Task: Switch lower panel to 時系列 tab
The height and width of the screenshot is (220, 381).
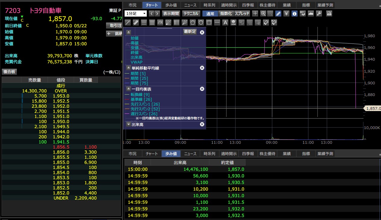Action: coord(210,154)
